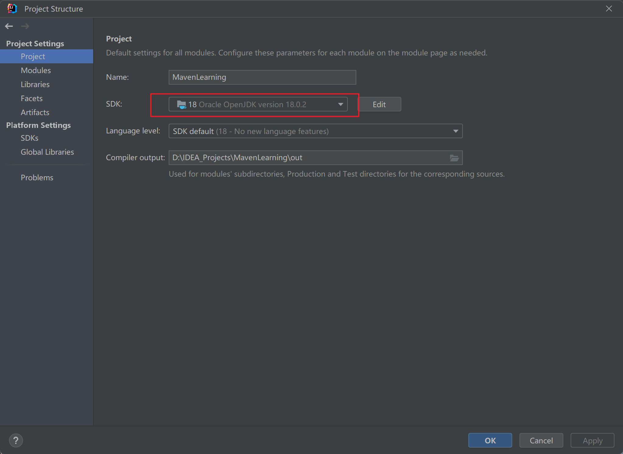Select the Problems section in sidebar
This screenshot has width=623, height=454.
37,178
